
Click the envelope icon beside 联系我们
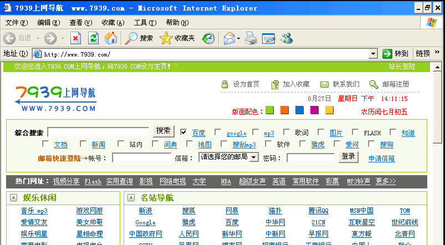point(324,85)
